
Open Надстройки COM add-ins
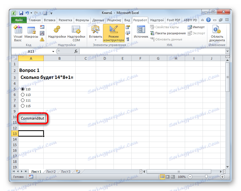pyautogui.click(x=76, y=33)
